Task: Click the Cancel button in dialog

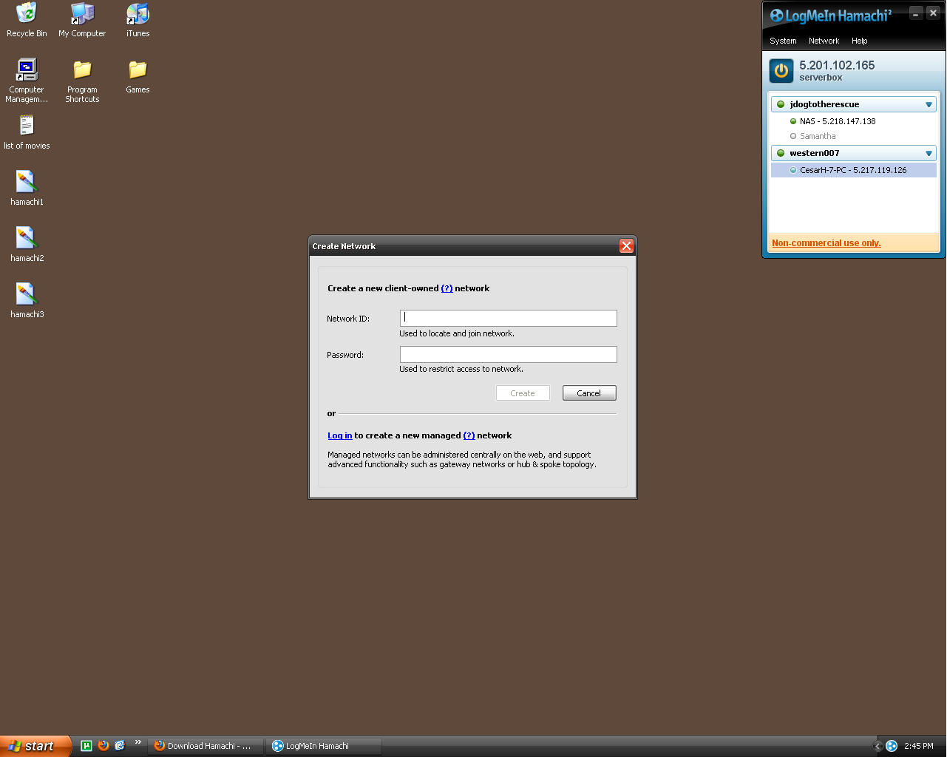Action: click(589, 393)
